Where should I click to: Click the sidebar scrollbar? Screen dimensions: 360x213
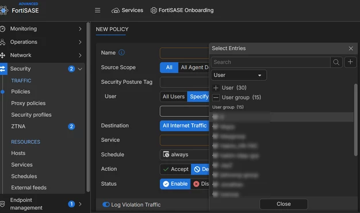pyautogui.click(x=88, y=107)
